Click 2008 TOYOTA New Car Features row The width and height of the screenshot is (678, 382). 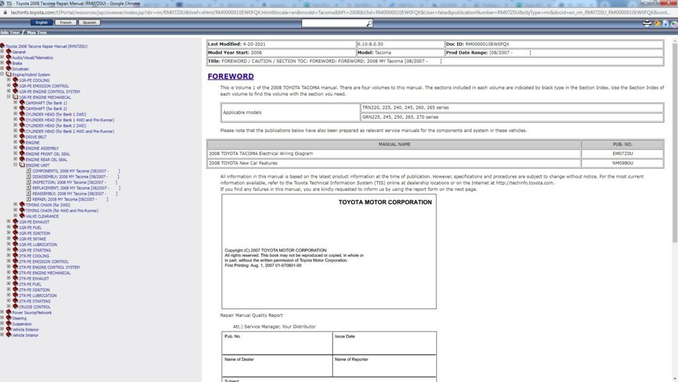click(x=435, y=163)
